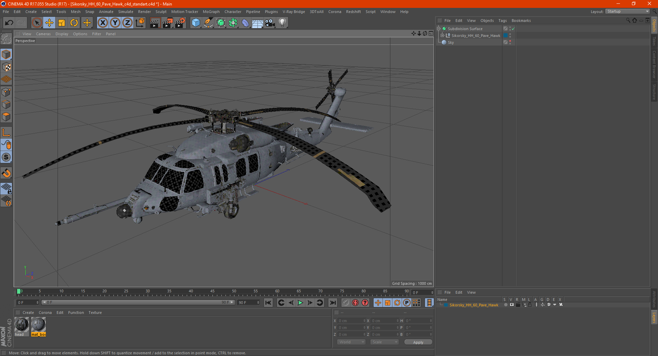This screenshot has height=356, width=658.
Task: Expand Sikorsky_HH_60_Pave_Hawk object
Action: [442, 36]
